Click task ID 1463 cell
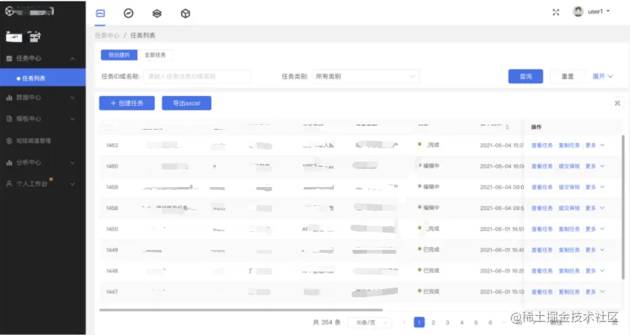 point(112,145)
